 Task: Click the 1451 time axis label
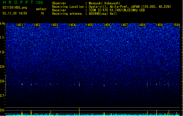tap(19, 25)
